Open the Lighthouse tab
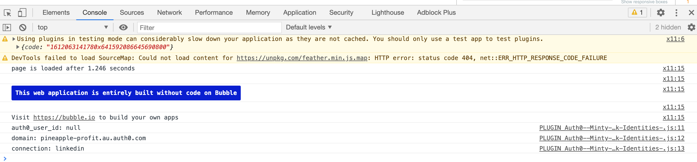Viewport: 697px width, 162px height. click(388, 13)
